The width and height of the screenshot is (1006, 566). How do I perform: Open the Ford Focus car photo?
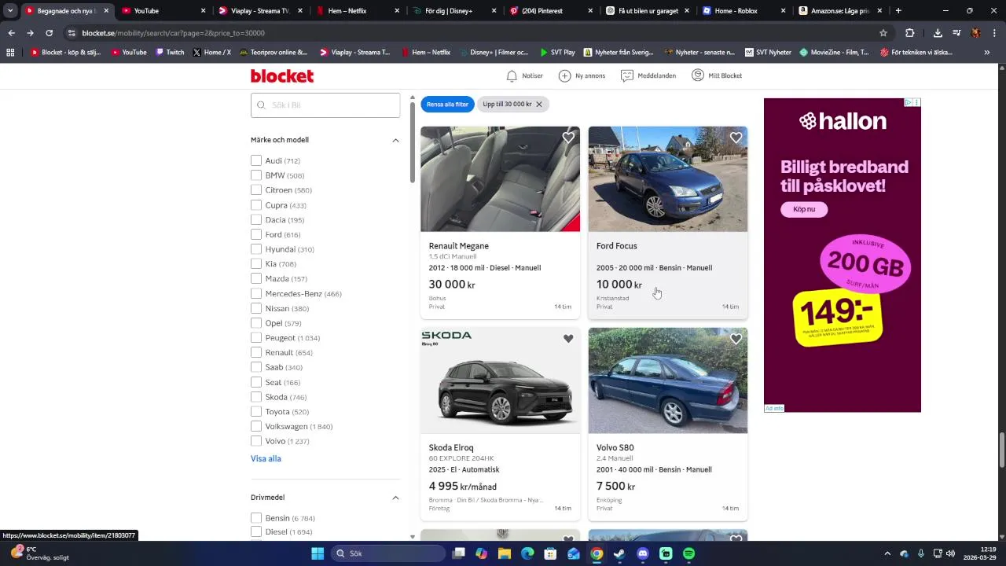tap(668, 178)
